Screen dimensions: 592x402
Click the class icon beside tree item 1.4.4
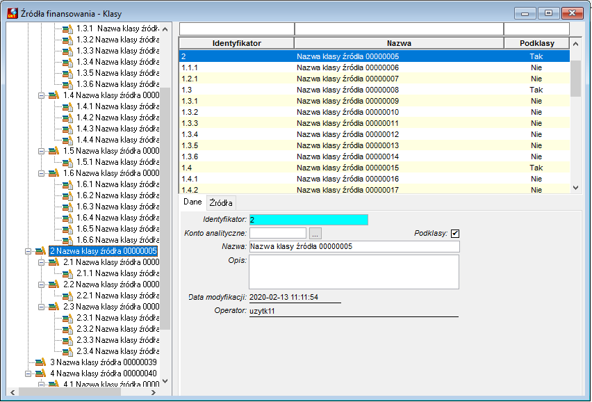pyautogui.click(x=67, y=140)
